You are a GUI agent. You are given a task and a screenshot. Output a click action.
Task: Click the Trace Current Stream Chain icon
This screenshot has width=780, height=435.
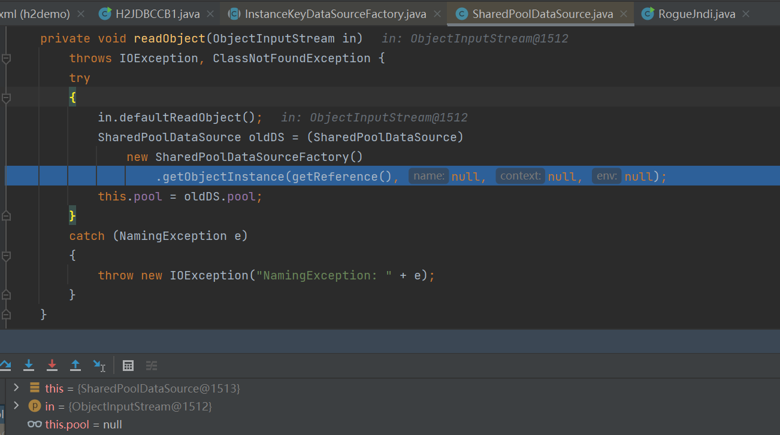(152, 366)
